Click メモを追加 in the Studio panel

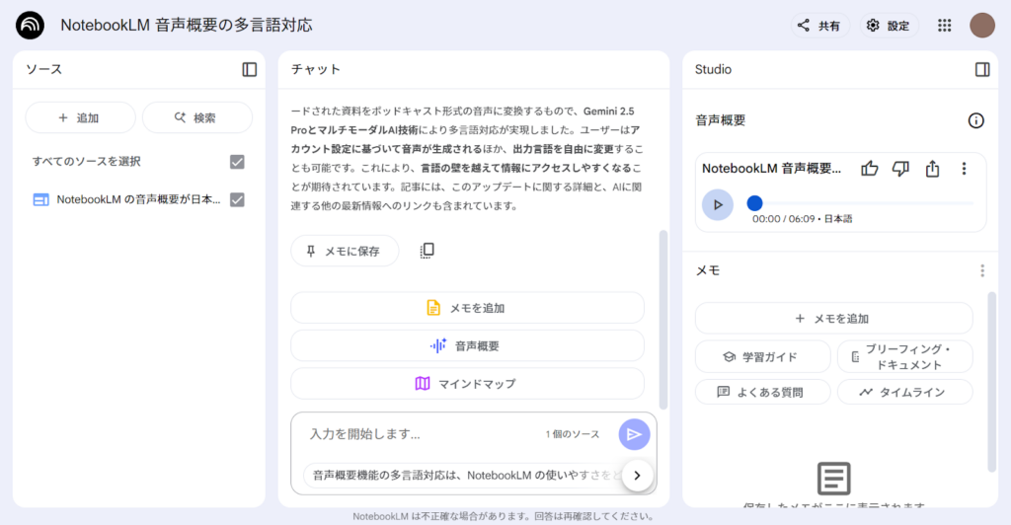pos(833,318)
